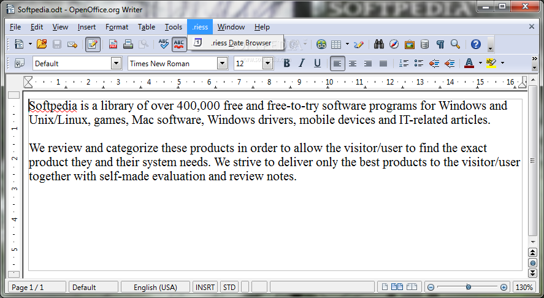Click the Insert Table icon
The width and height of the screenshot is (544, 298).
point(336,44)
